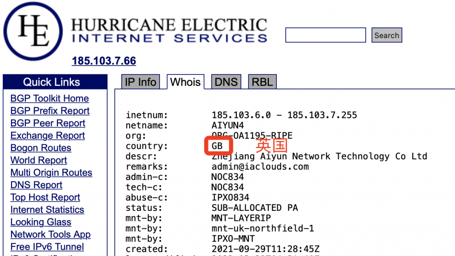The image size is (455, 256).
Task: Open the 185.103.7.66 address link
Action: 104,61
